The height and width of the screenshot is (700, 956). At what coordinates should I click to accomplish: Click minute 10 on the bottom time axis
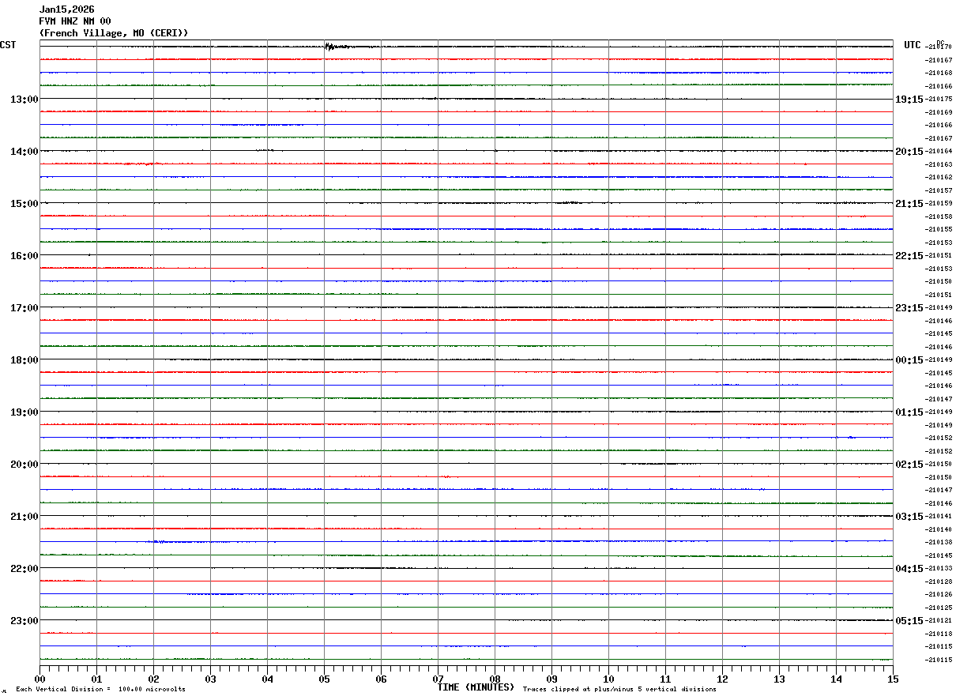coord(608,679)
